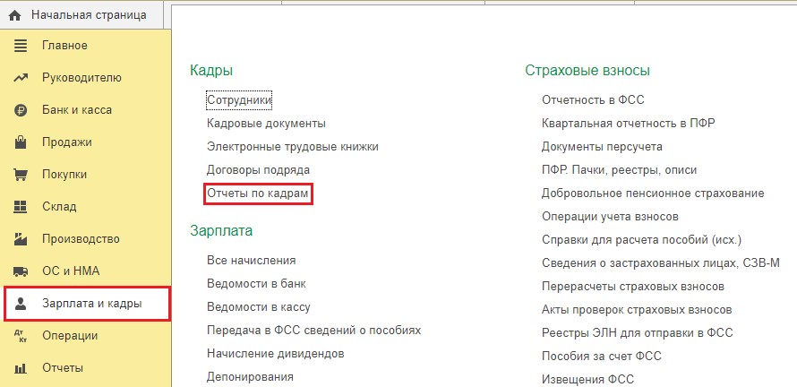Click the truck icon for ОС и НМА
797x387 pixels.
pyautogui.click(x=21, y=271)
